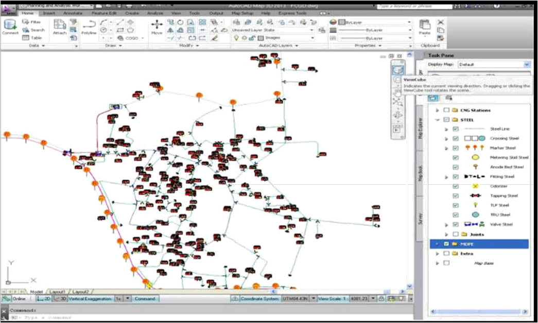The height and width of the screenshot is (323, 538).
Task: Expand the Joints layer group
Action: click(438, 234)
